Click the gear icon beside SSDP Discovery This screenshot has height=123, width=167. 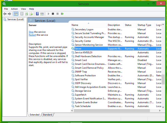click(73, 83)
